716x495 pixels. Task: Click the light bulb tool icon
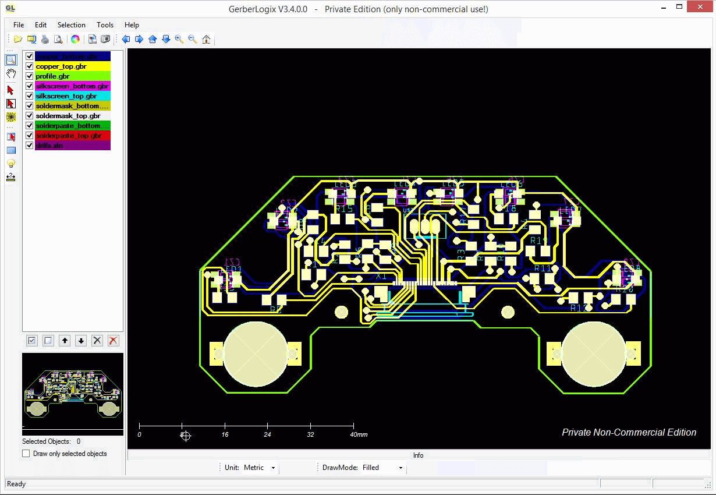click(x=11, y=164)
